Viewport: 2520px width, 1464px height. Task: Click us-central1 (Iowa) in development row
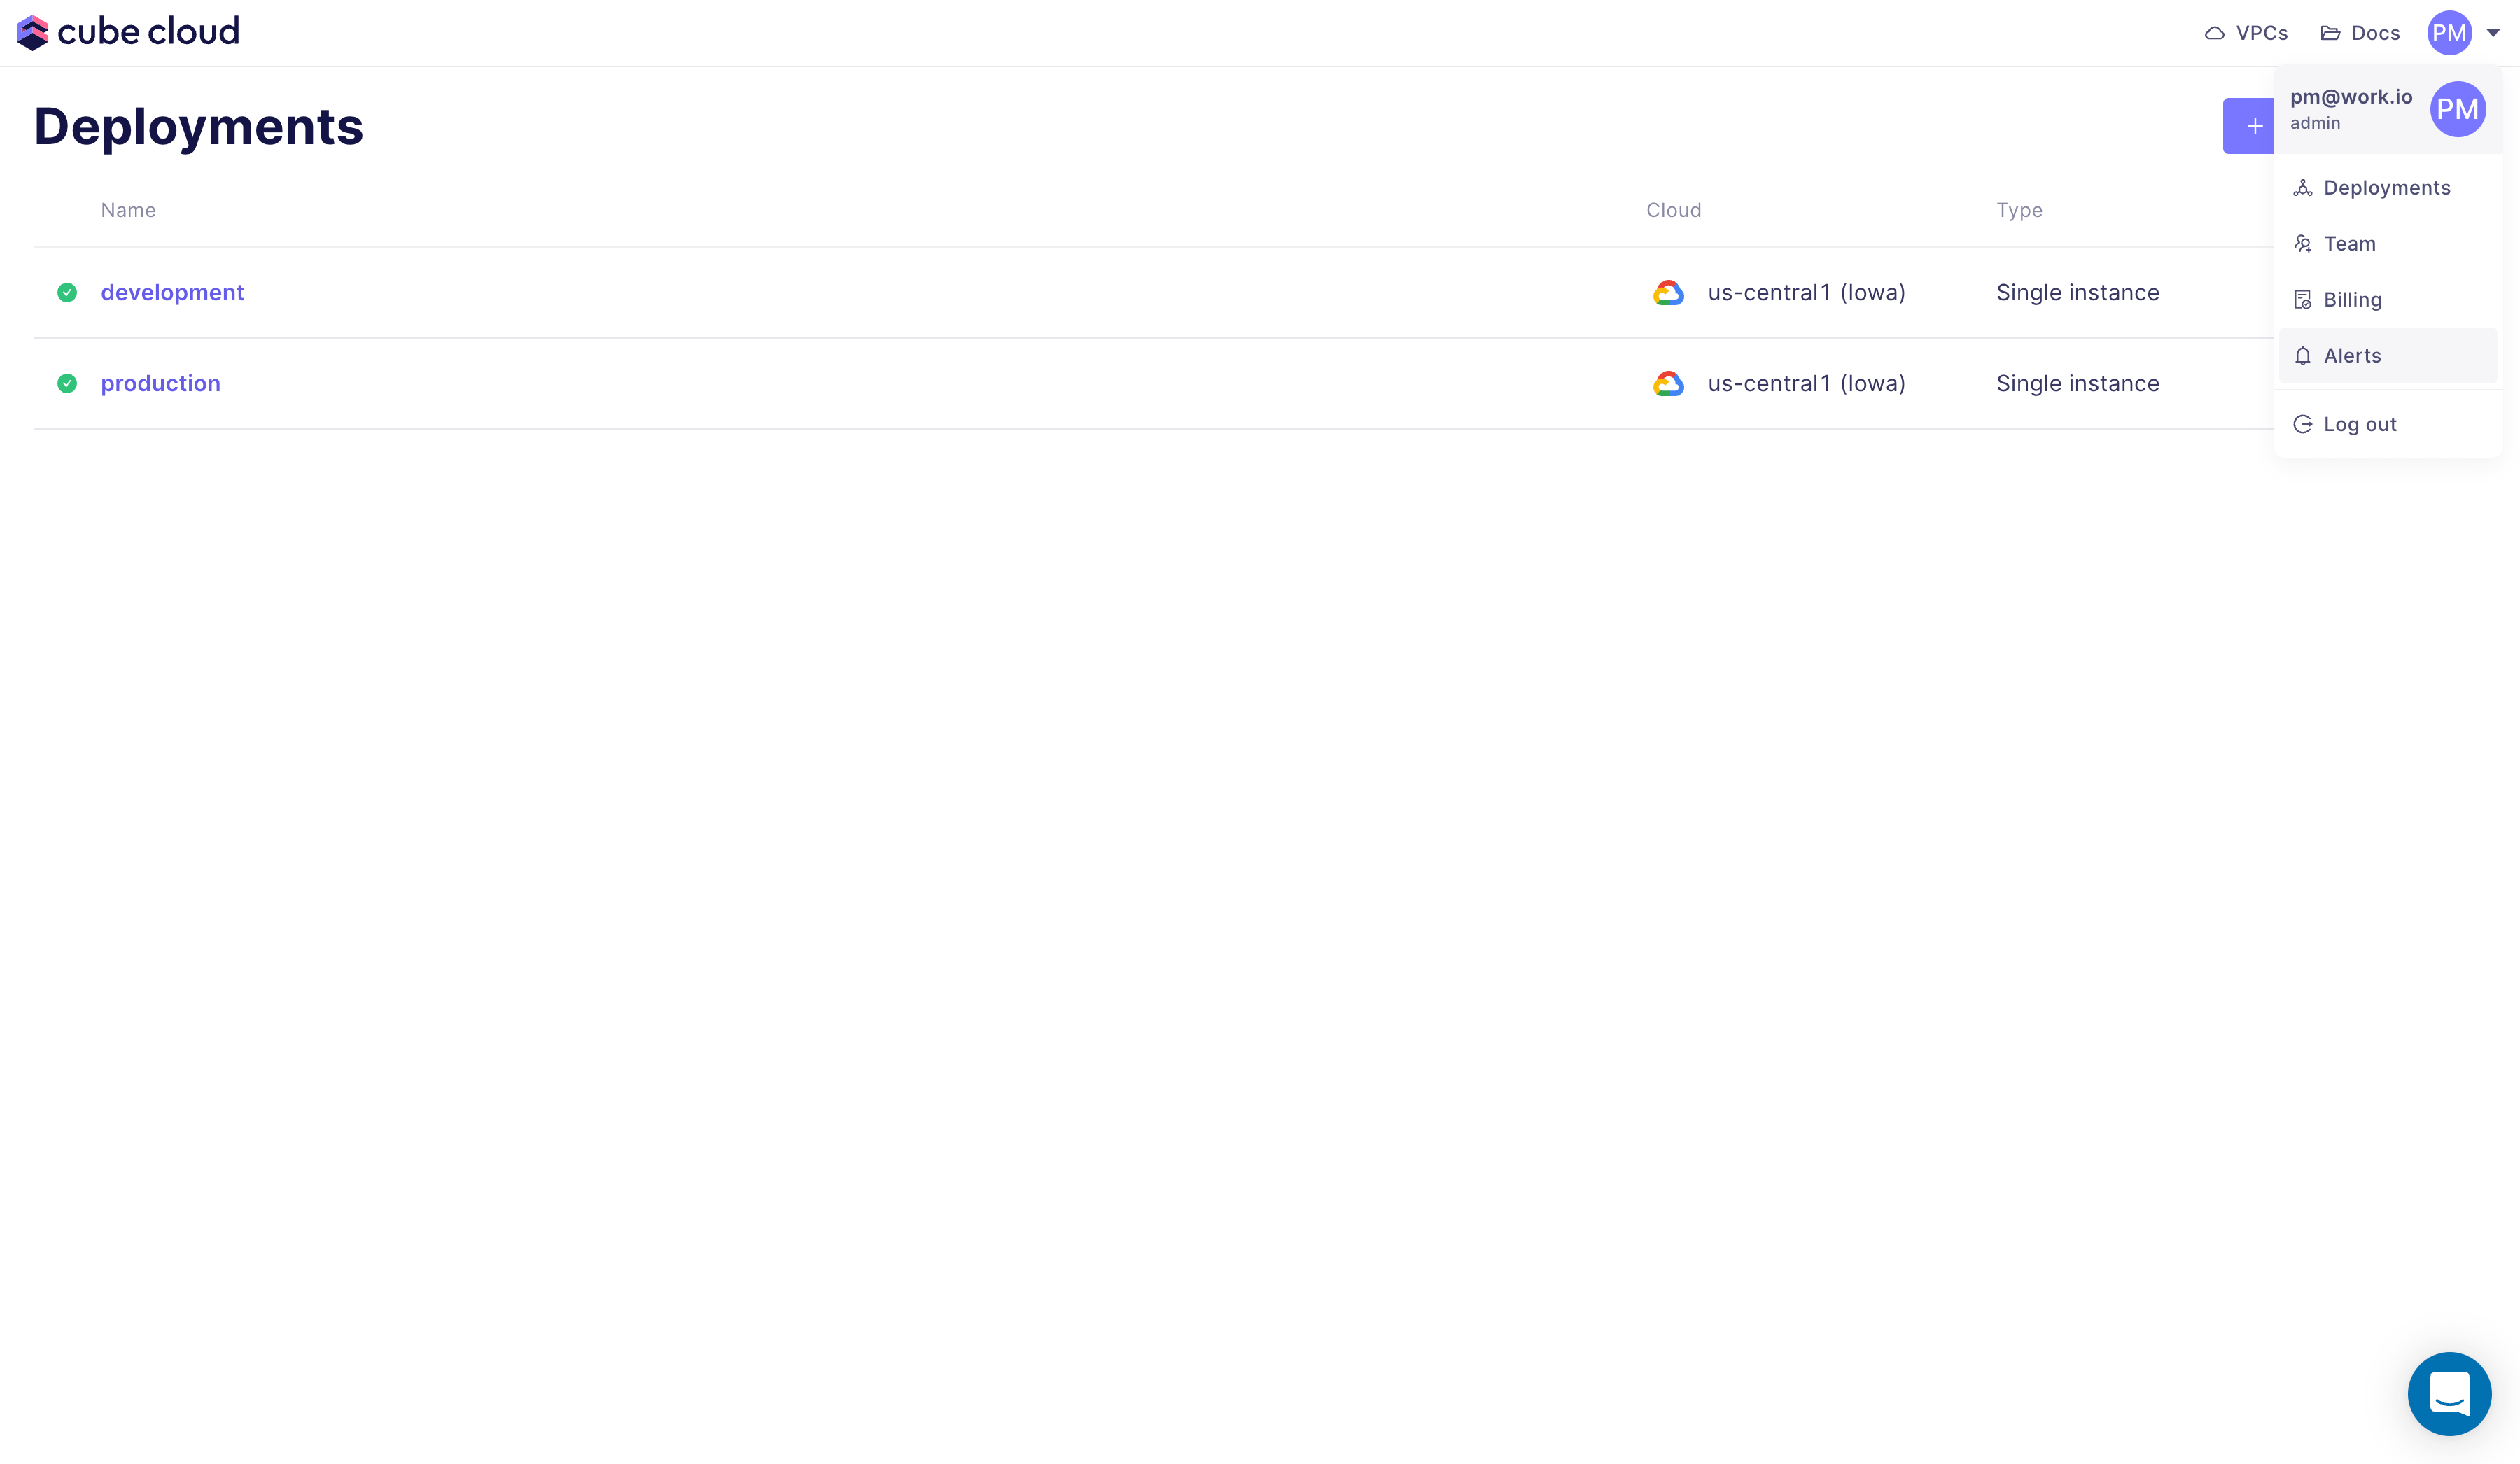(x=1806, y=293)
